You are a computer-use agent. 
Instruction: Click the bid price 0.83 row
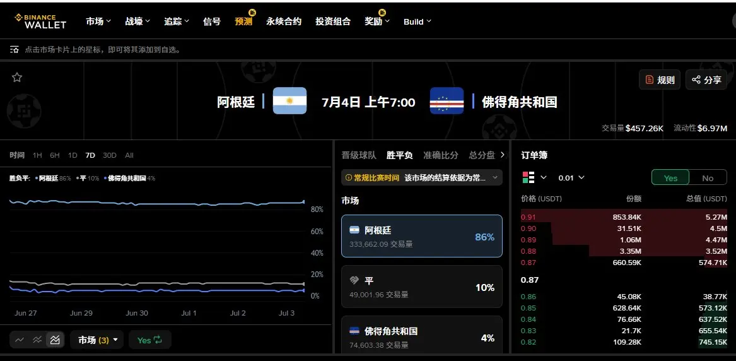(624, 331)
